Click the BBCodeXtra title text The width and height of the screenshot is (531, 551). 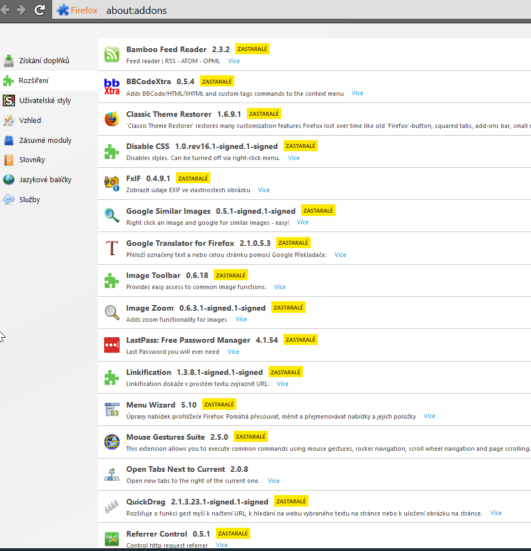148,81
